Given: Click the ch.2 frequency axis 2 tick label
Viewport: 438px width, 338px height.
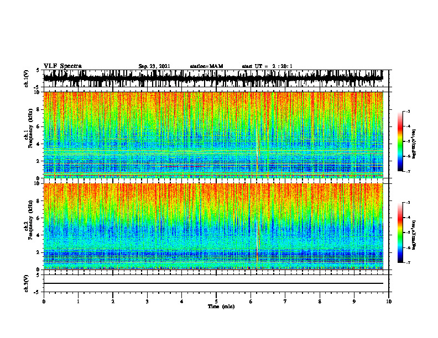Looking at the screenshot, I should coord(39,252).
